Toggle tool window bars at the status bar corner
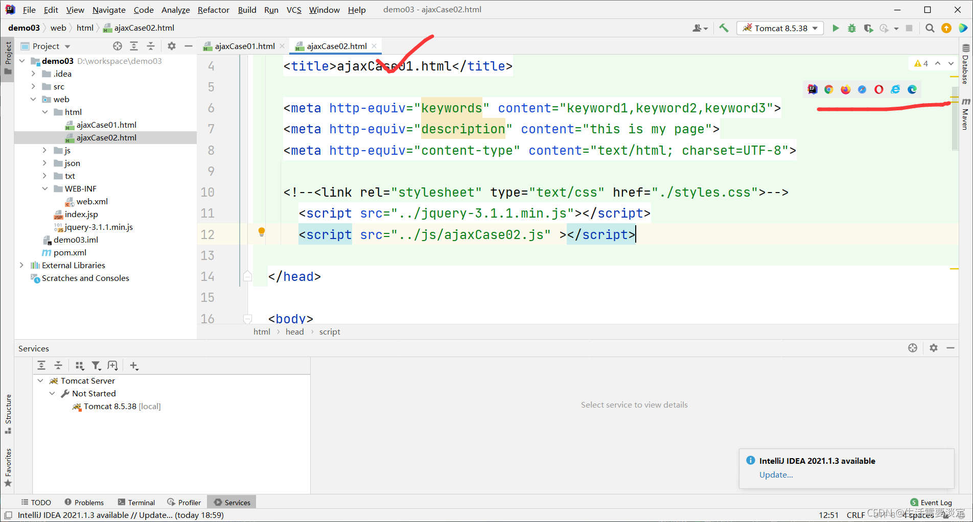The width and height of the screenshot is (973, 522). point(8,515)
